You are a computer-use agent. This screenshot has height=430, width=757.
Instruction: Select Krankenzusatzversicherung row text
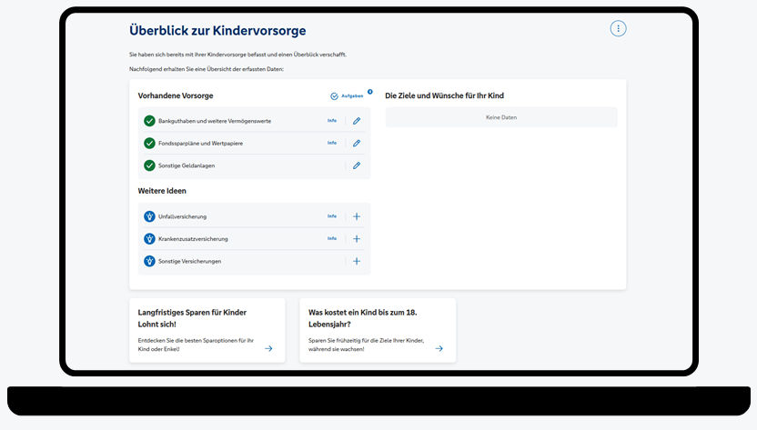[193, 239]
